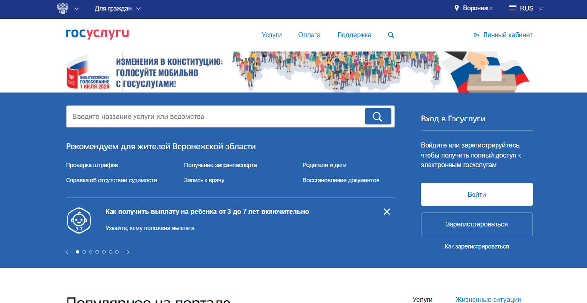Click the magnifier icon in navigation bar
The width and height of the screenshot is (587, 303).
(x=391, y=35)
